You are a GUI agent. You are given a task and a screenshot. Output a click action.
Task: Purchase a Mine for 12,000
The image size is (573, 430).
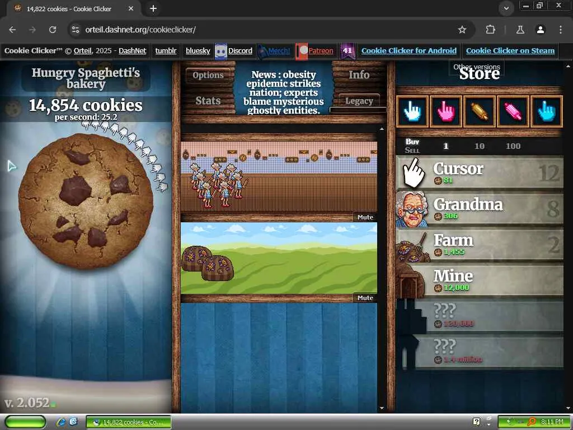(x=480, y=280)
